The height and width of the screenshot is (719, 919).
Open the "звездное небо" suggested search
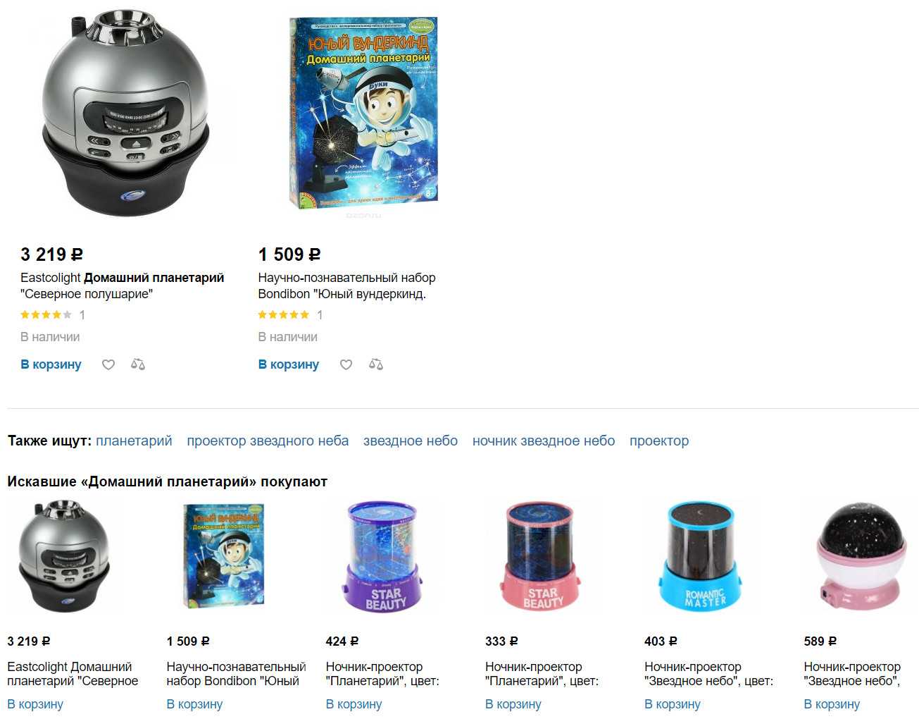click(x=411, y=441)
